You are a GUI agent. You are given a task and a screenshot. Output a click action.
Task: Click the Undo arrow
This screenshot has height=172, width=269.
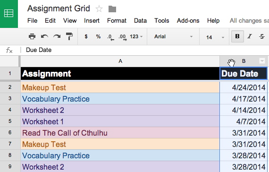pyautogui.click(x=44, y=36)
